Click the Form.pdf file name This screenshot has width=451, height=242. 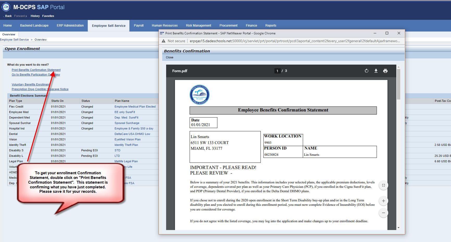pos(180,71)
